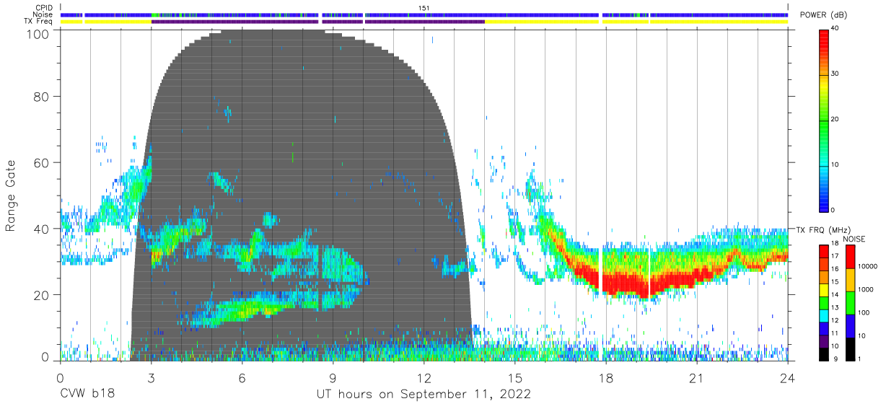Click the y-axis tick label '60'
This screenshot has width=886, height=409.
point(42,163)
